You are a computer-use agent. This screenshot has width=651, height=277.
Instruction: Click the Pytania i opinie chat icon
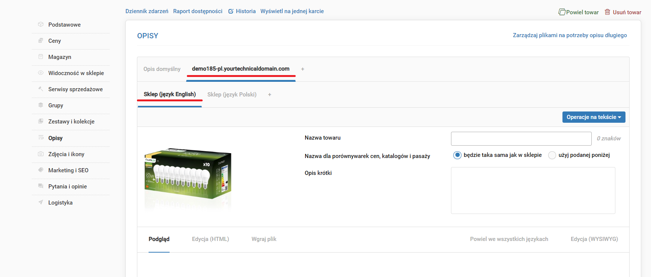(x=41, y=186)
